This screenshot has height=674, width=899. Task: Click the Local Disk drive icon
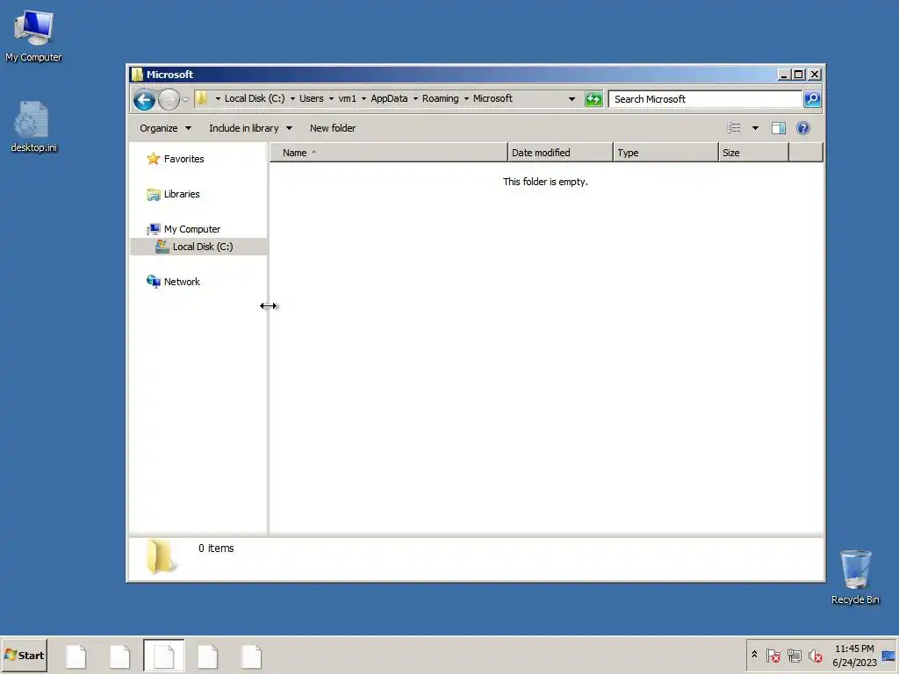pyautogui.click(x=162, y=247)
